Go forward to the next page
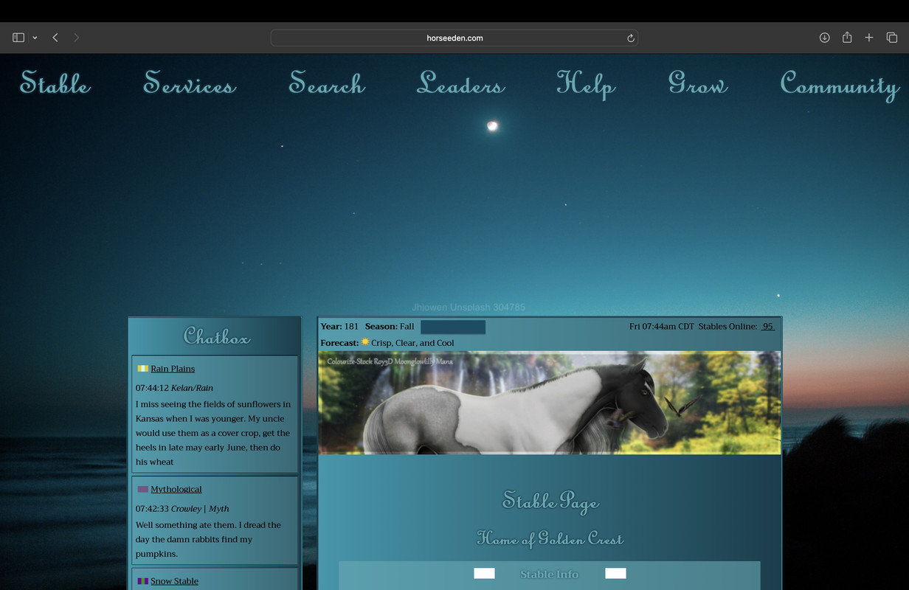The image size is (909, 590). tap(77, 38)
